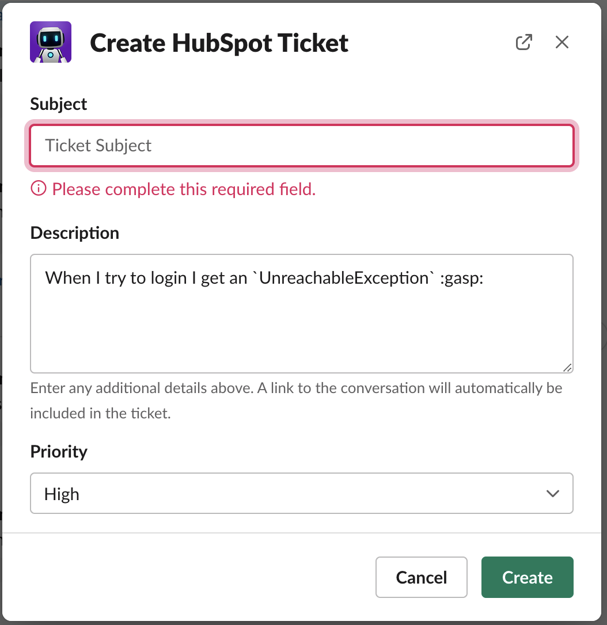Click the required-field error text
Viewport: 607px width, 625px height.
[x=183, y=189]
